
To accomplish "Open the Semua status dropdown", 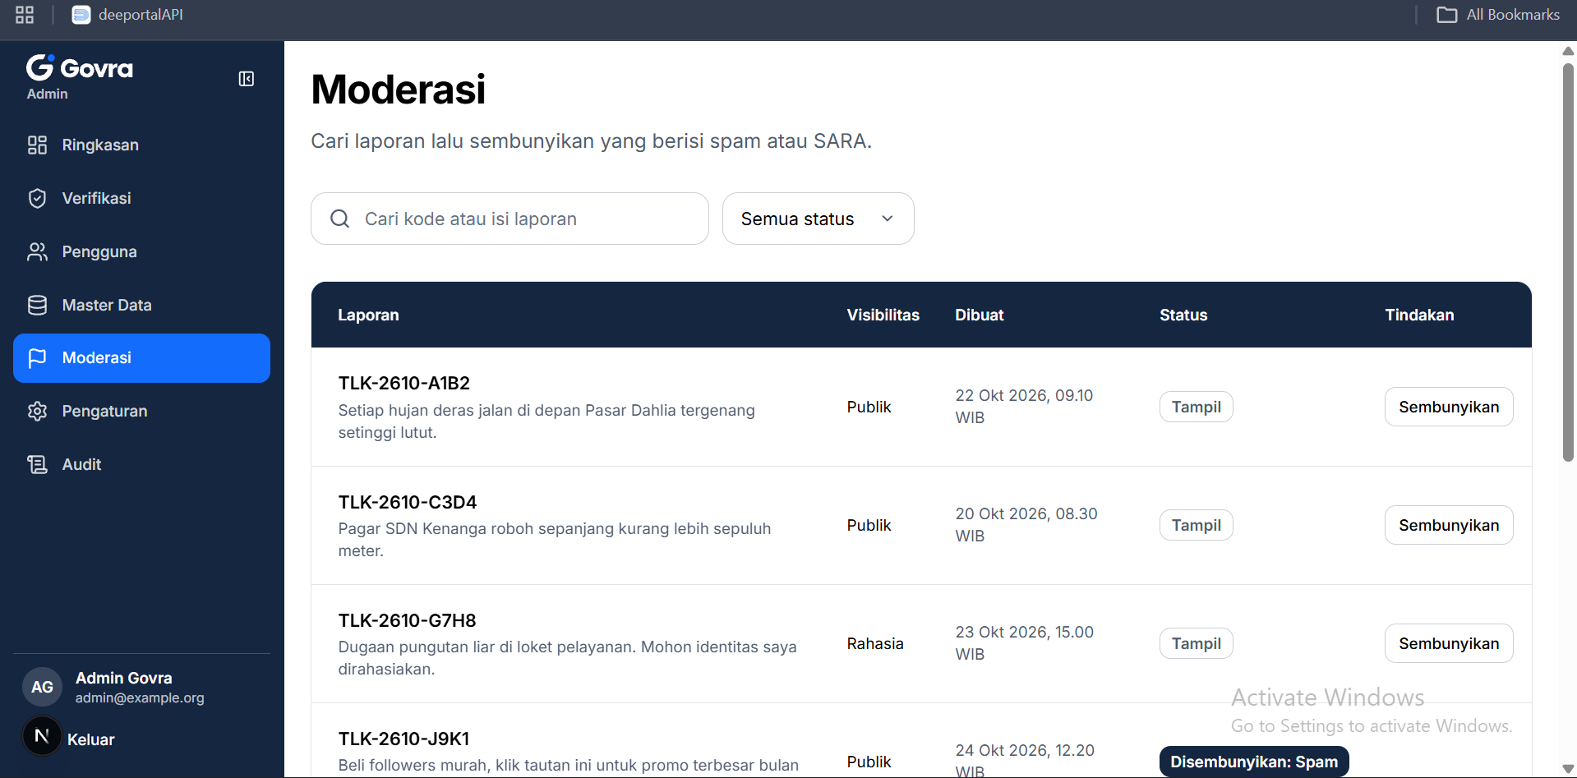I will 818,219.
